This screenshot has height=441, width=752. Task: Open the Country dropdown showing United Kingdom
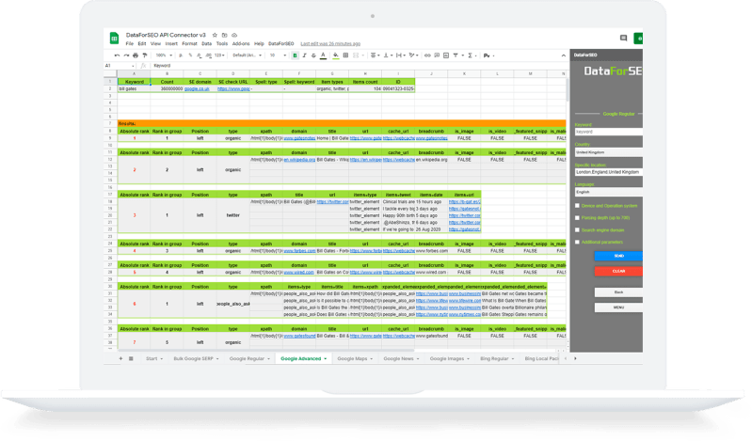tap(609, 152)
